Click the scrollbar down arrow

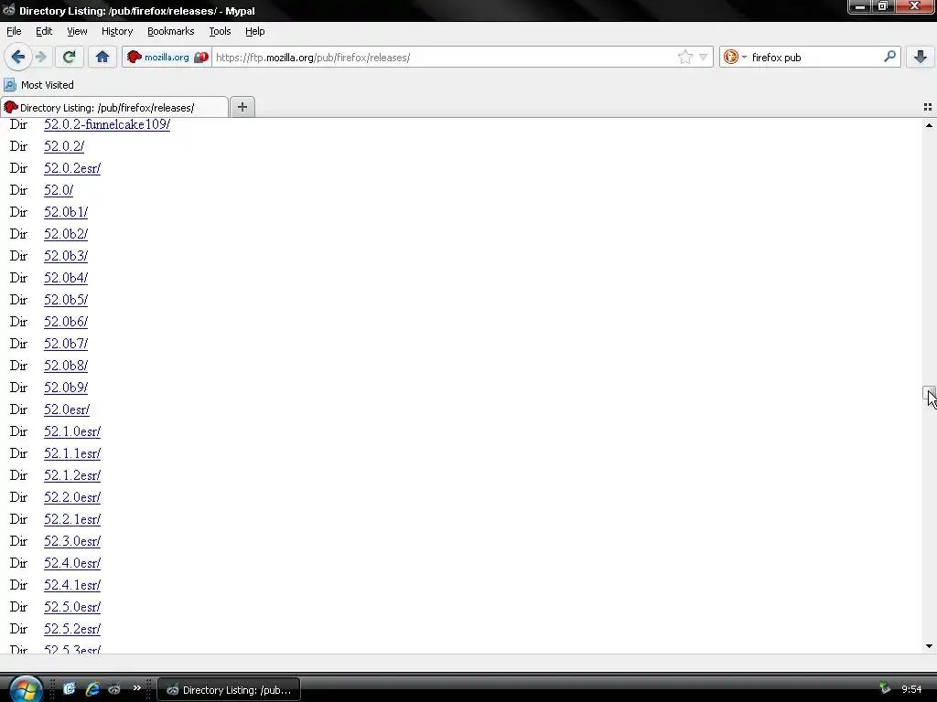coord(929,646)
